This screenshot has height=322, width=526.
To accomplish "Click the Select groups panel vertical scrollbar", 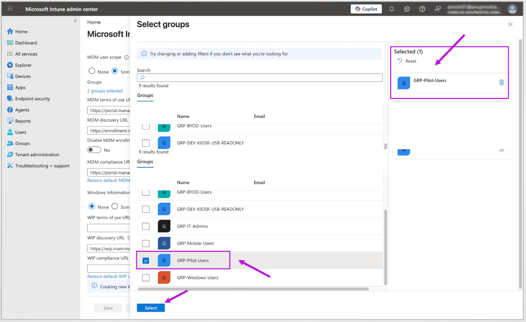I will (520, 164).
